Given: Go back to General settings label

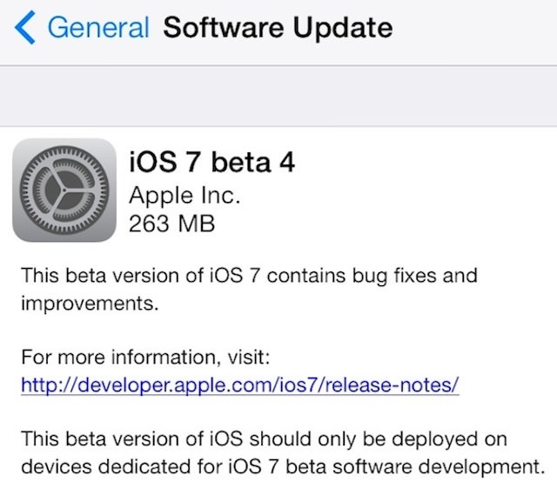Looking at the screenshot, I should (x=97, y=29).
